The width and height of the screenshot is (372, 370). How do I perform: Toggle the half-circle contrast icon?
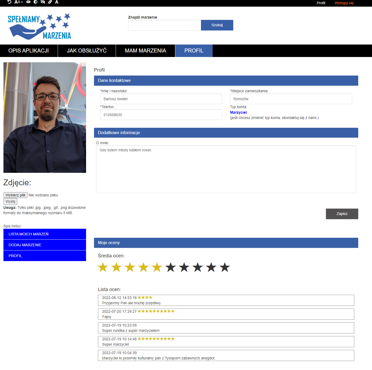pyautogui.click(x=35, y=2)
